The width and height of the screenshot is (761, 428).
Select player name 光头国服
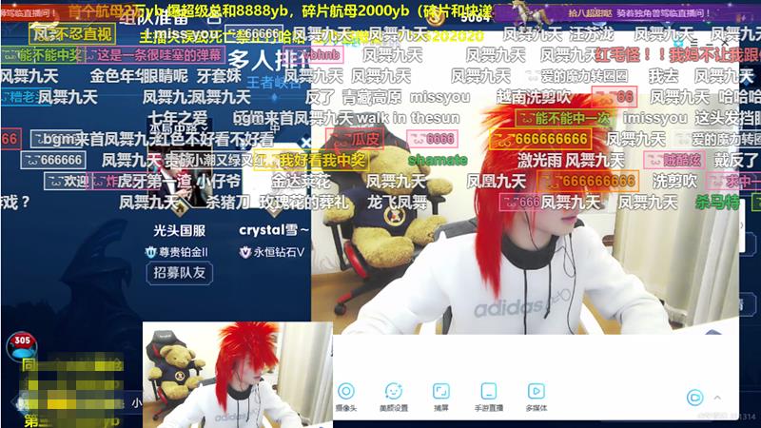point(179,231)
